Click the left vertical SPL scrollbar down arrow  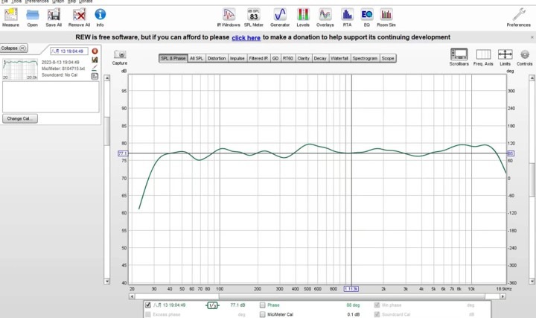tap(107, 282)
